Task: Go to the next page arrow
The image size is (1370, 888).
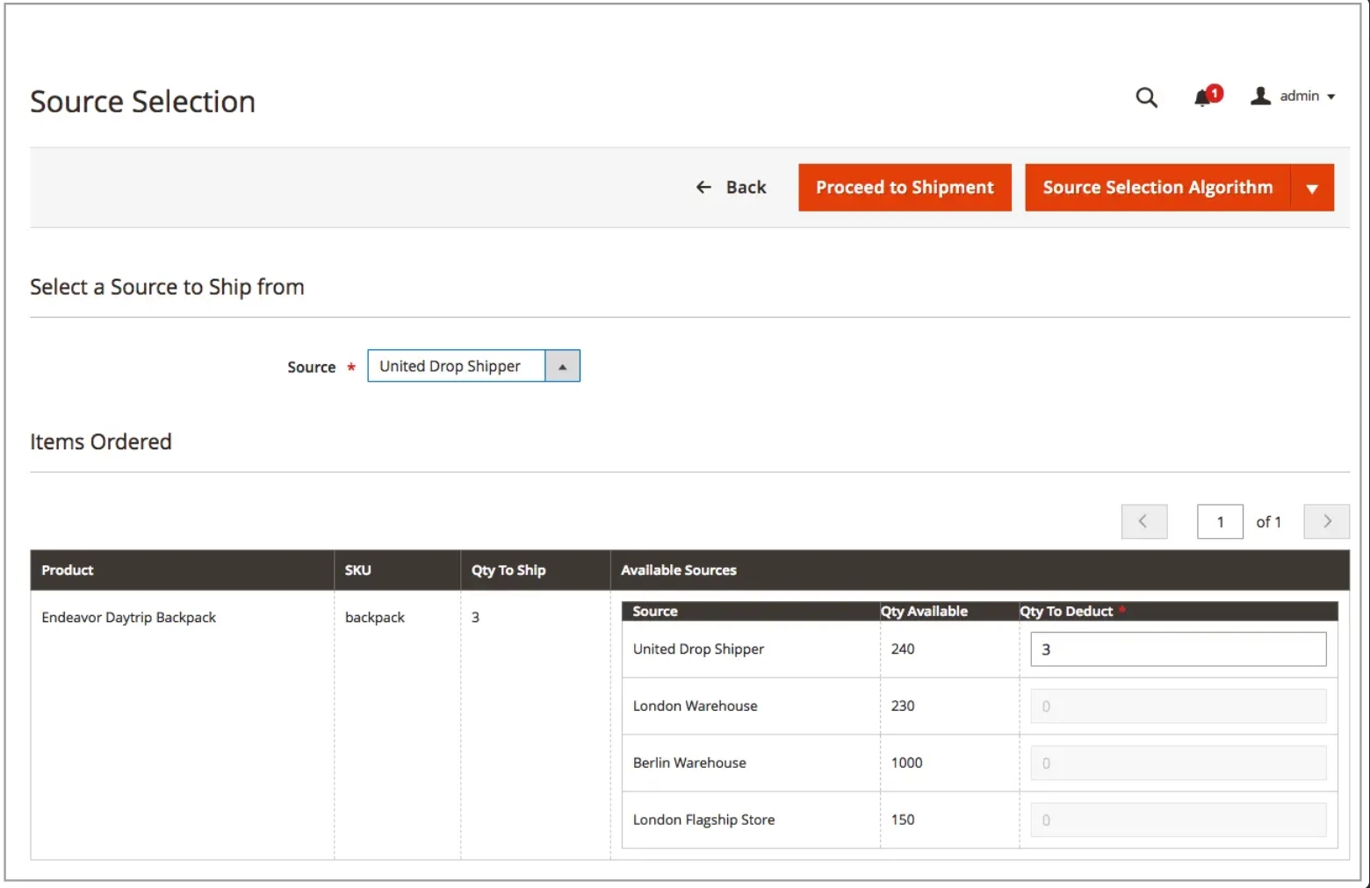Action: pos(1326,521)
